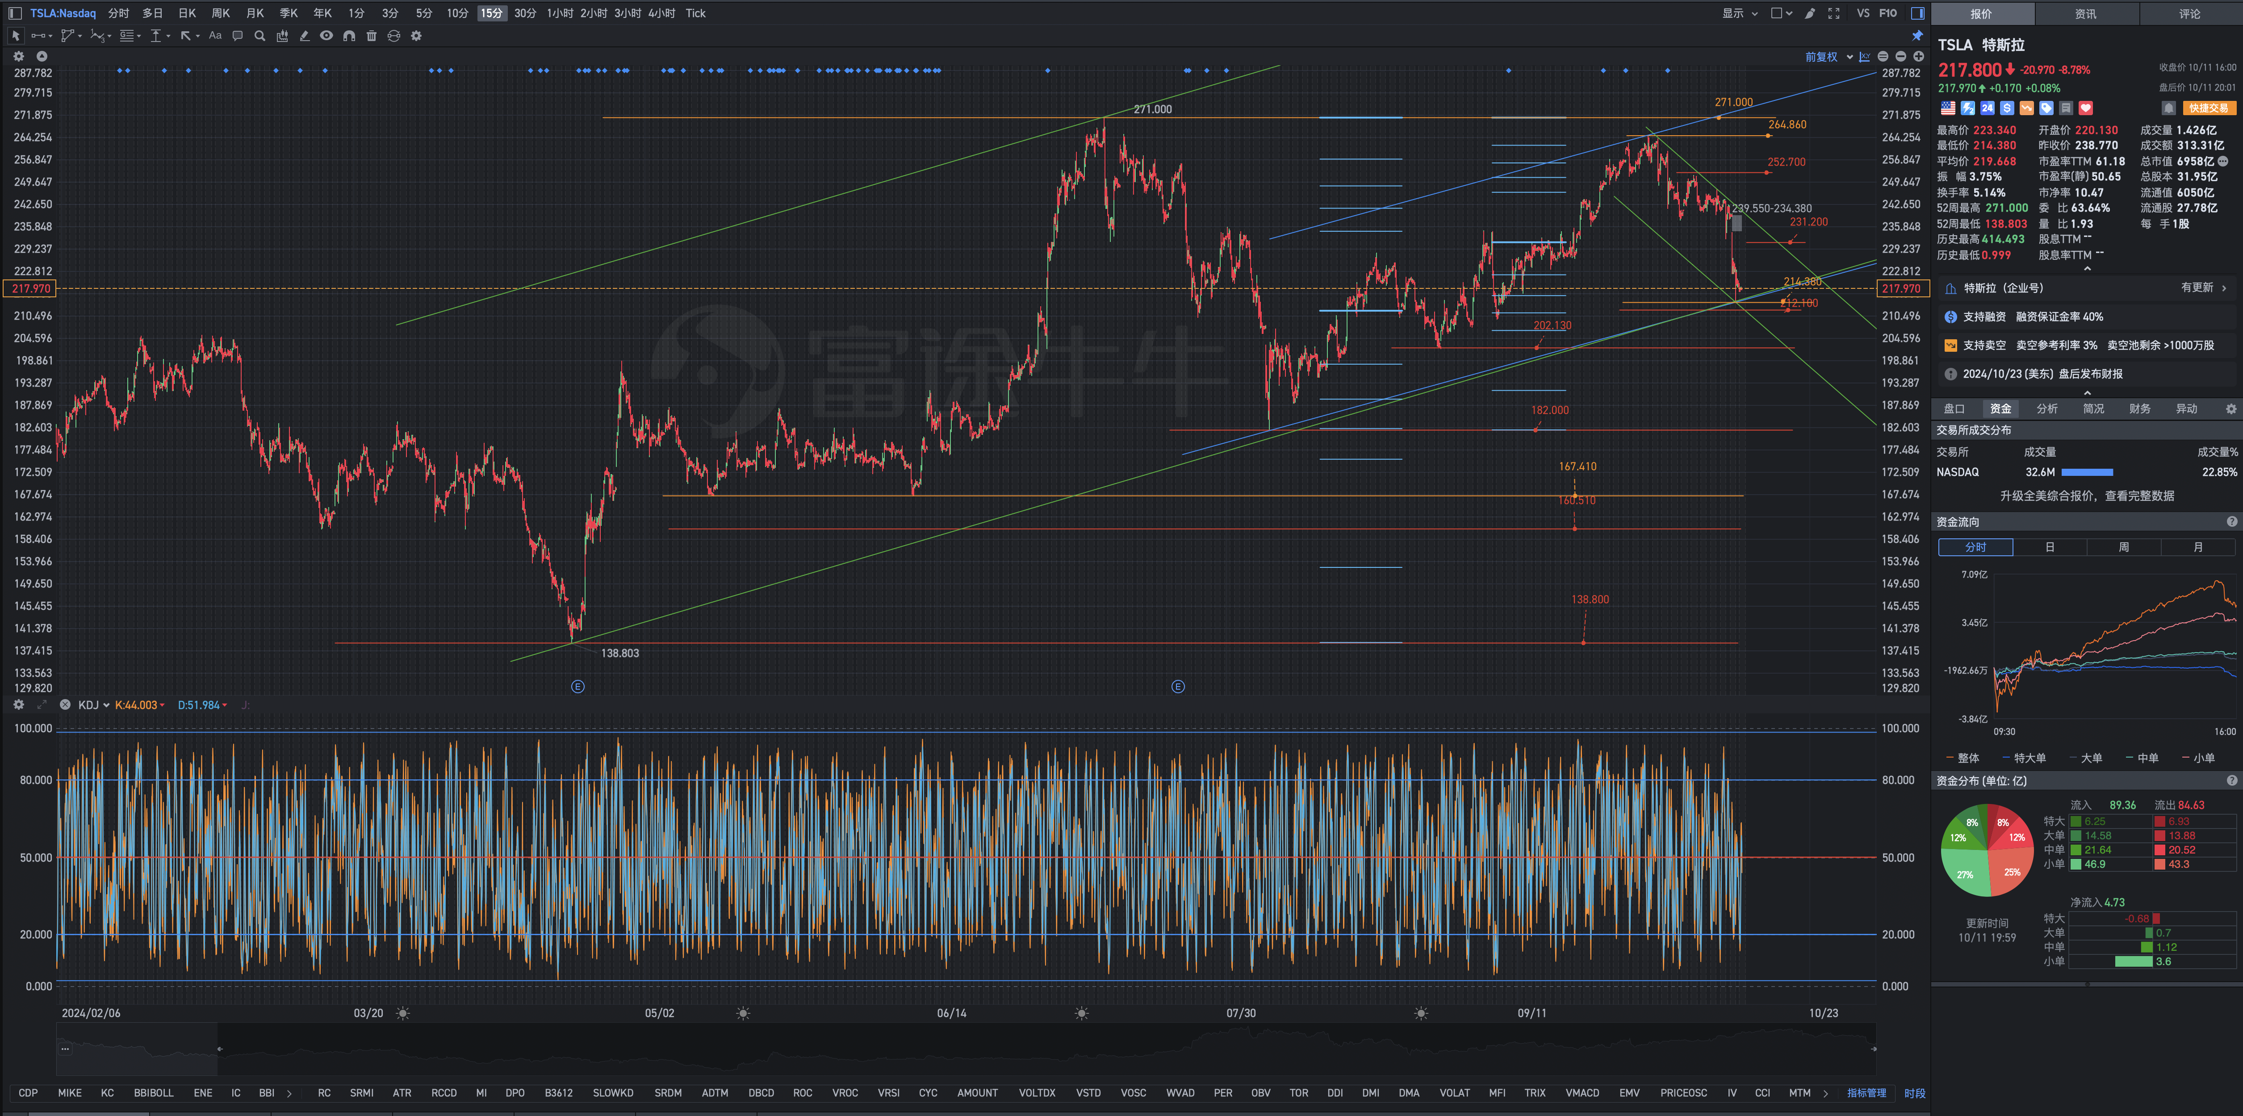This screenshot has width=2243, height=1116.
Task: Open the 分析 analysis tab
Action: pos(2047,408)
